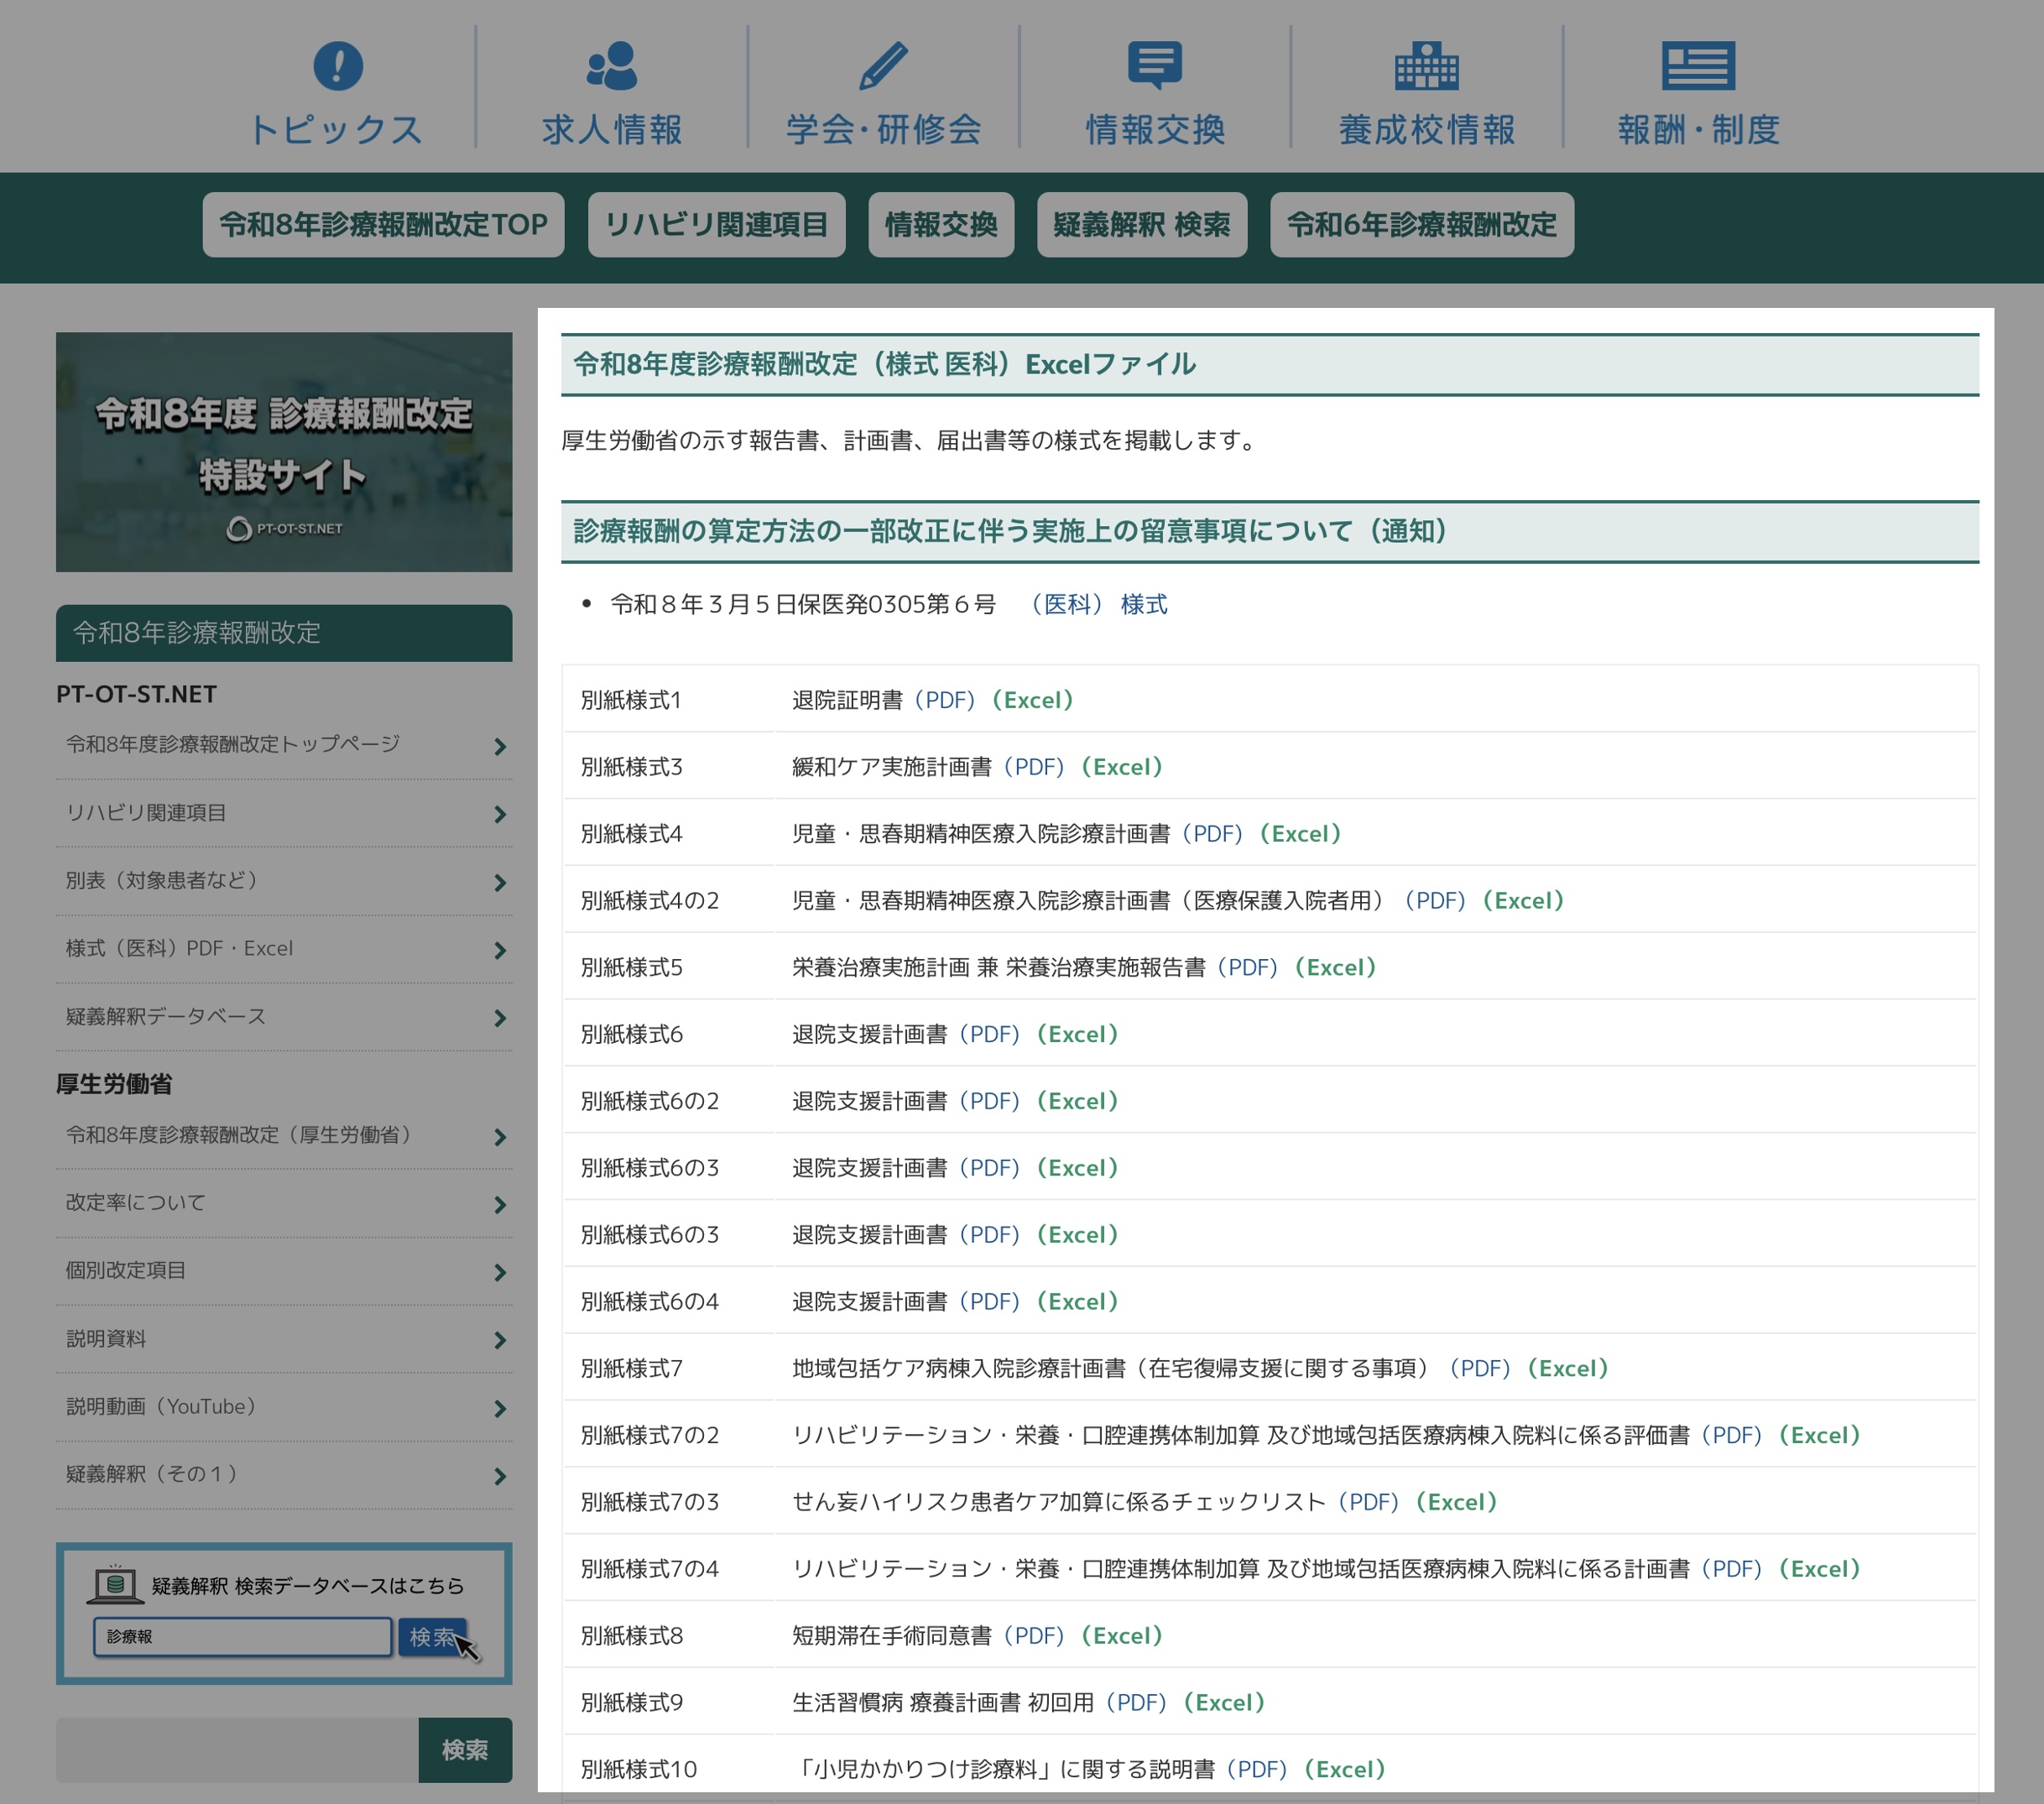Open the Excel link for 退院証明書
The height and width of the screenshot is (1804, 2044).
pos(1033,700)
